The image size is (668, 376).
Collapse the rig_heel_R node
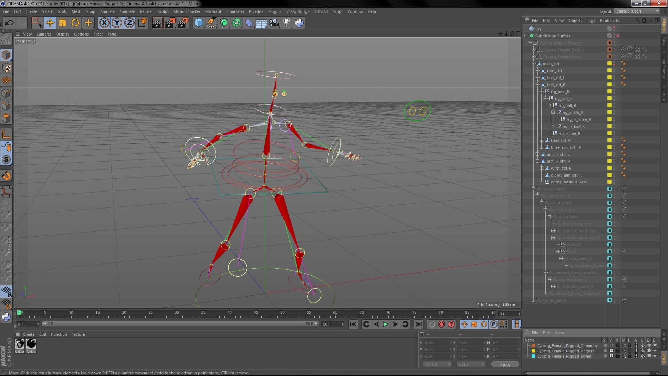pyautogui.click(x=542, y=92)
